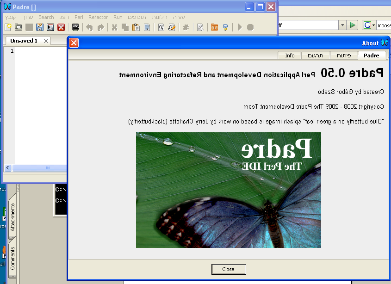Screen dimensions: 391x284
Task: Click the Toggle comment hash icon
Action: click(186, 27)
